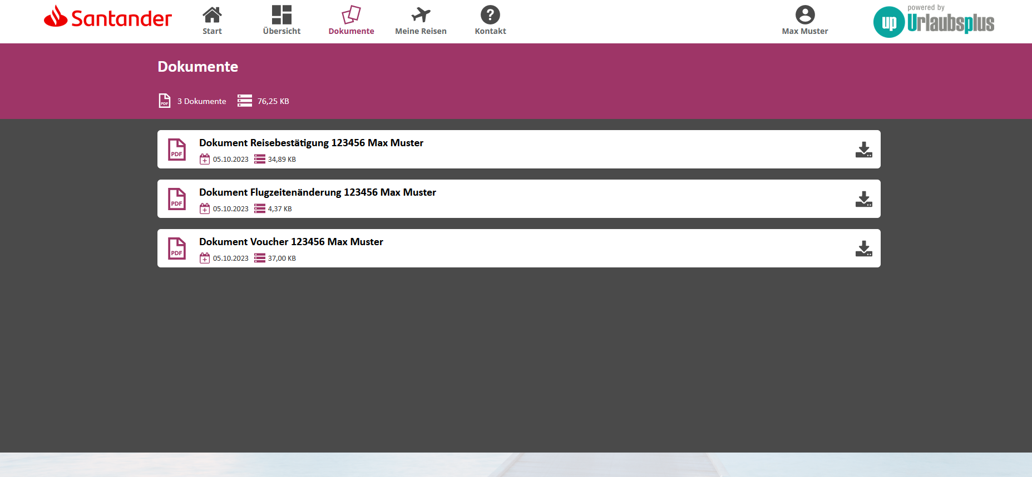Download the Flugzeitenänderung document
1032x477 pixels.
(863, 199)
